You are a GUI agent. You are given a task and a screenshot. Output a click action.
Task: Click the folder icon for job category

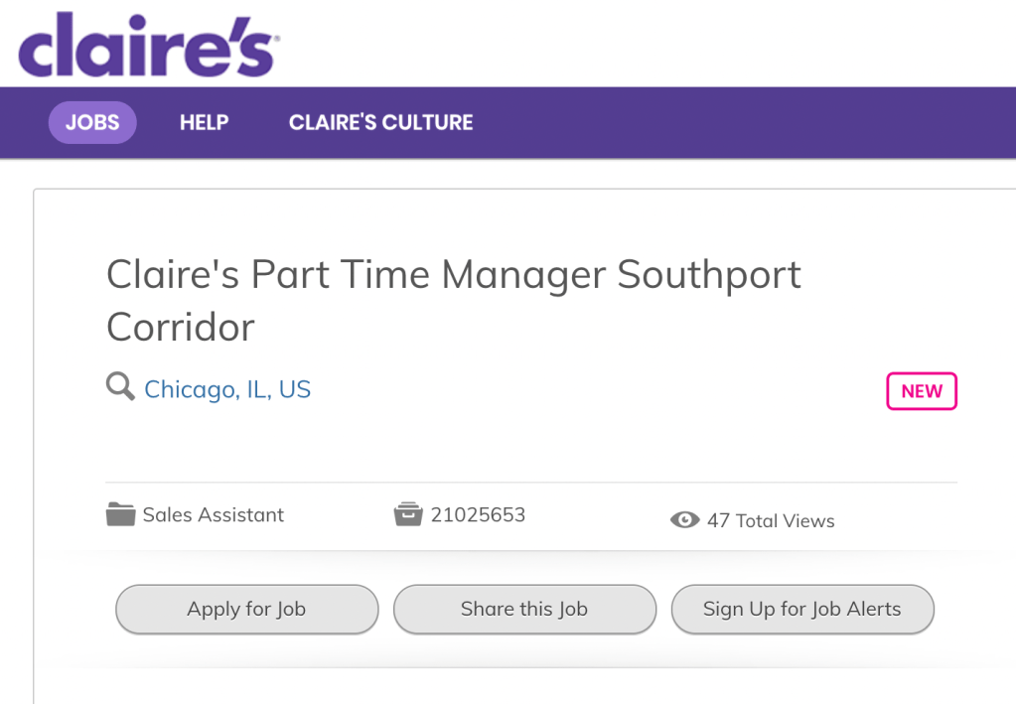[120, 514]
